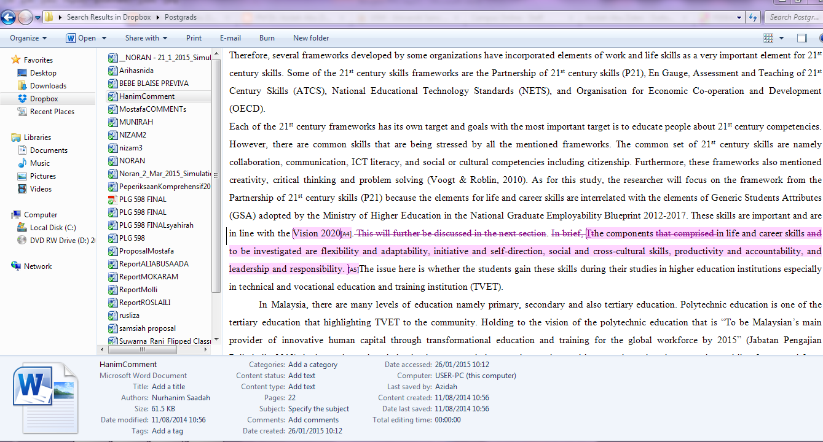Click Specify the subject field
823x442 pixels.
pos(318,409)
